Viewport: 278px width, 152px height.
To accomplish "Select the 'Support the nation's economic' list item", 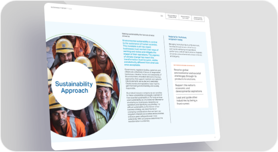I will pos(189,88).
